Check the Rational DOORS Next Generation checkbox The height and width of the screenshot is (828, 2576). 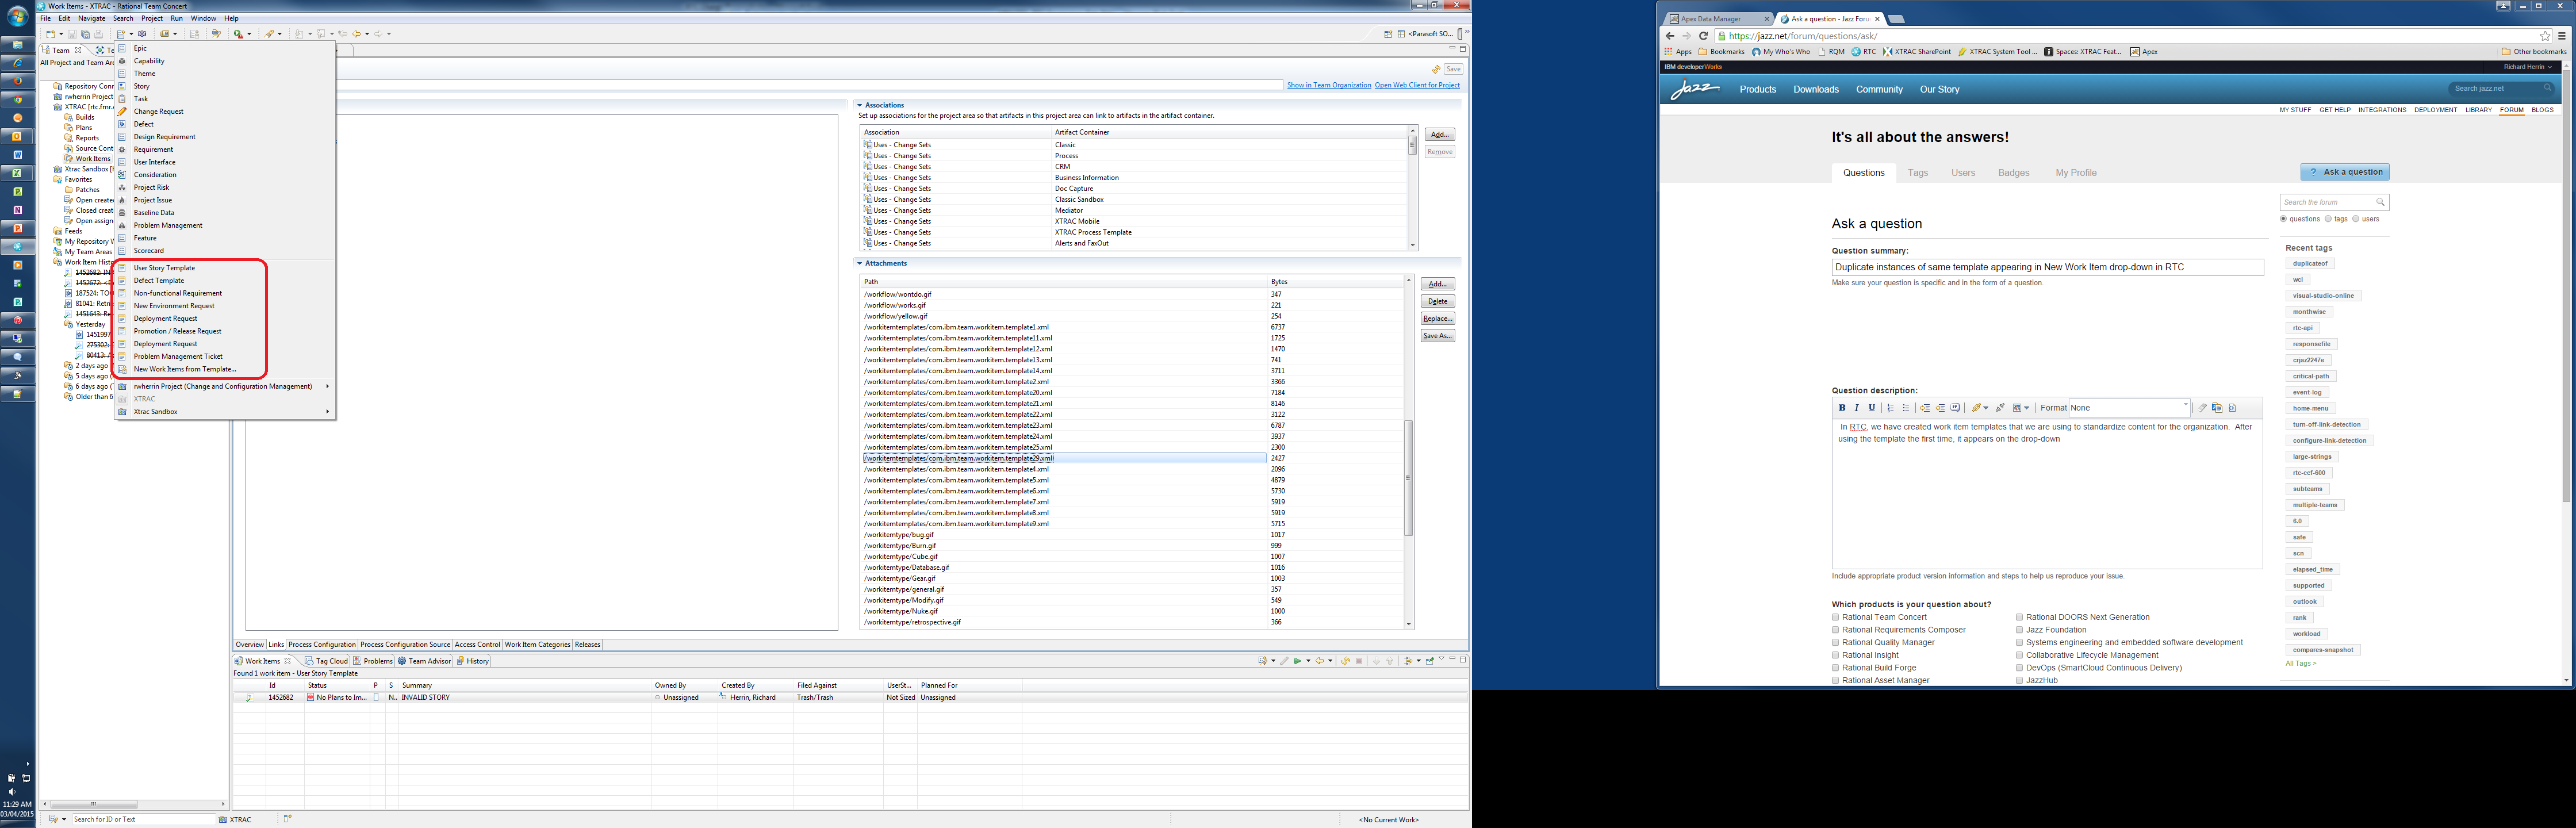pos(2020,617)
